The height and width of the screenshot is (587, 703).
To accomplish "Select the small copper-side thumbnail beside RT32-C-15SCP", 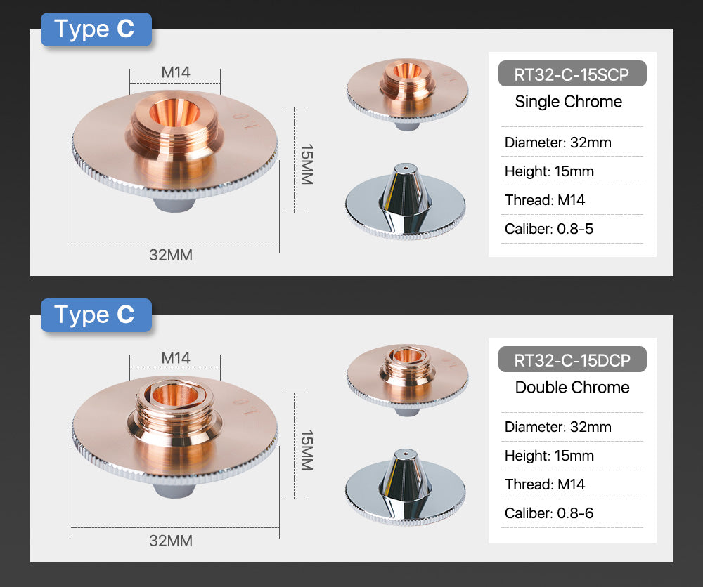I will tap(406, 91).
